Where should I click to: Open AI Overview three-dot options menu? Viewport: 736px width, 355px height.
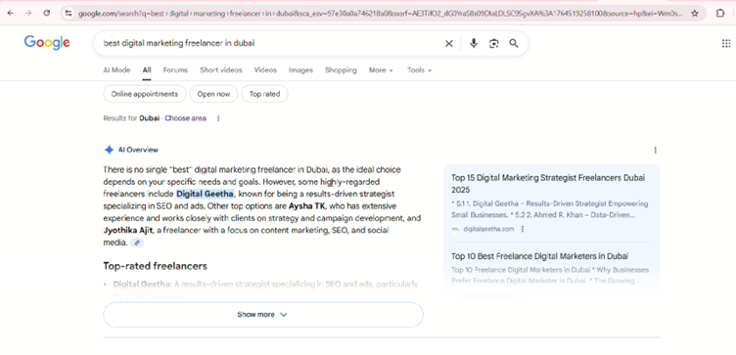[656, 151]
